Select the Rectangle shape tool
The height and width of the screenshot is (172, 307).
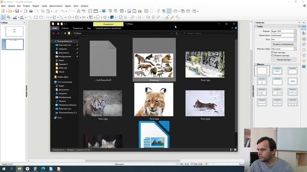[35, 17]
